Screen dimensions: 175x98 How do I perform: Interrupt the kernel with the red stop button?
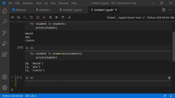point(38,17)
